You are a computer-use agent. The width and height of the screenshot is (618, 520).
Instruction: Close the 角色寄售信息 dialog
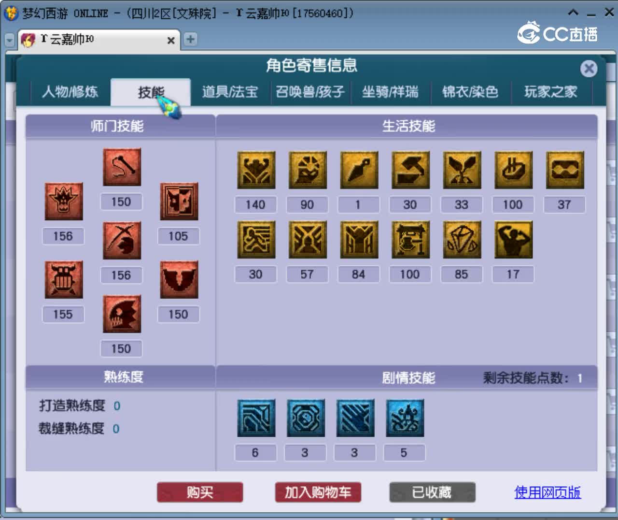coord(589,69)
